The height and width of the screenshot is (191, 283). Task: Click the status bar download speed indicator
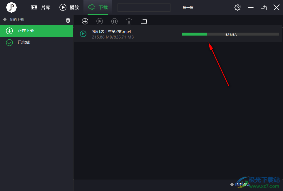[240, 185]
